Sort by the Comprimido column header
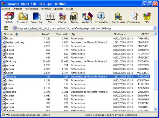The width and height of the screenshot is (159, 118). point(60,34)
